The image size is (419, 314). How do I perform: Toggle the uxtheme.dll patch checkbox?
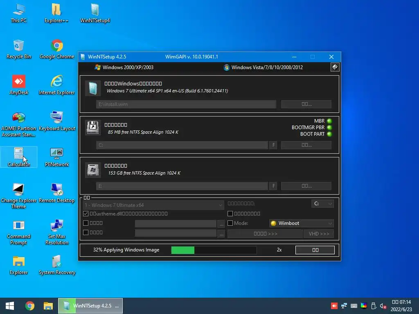(86, 213)
